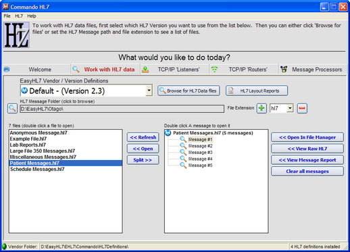Click the magnifier icon for Message #4
Image resolution: width=350 pixels, height=252 pixels.
click(x=183, y=159)
